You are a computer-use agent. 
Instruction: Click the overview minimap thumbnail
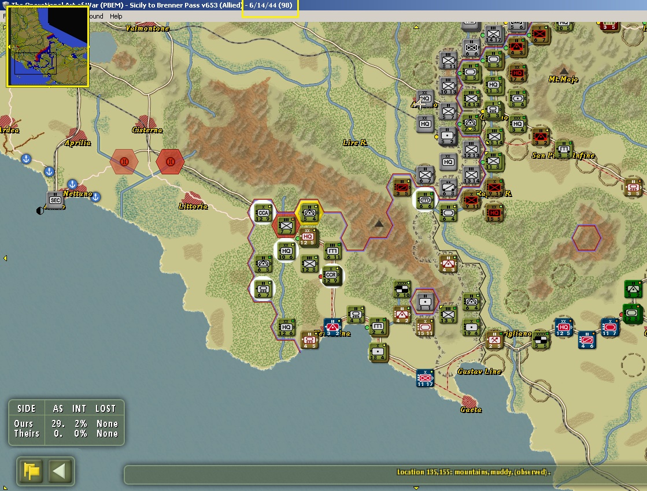click(x=48, y=46)
